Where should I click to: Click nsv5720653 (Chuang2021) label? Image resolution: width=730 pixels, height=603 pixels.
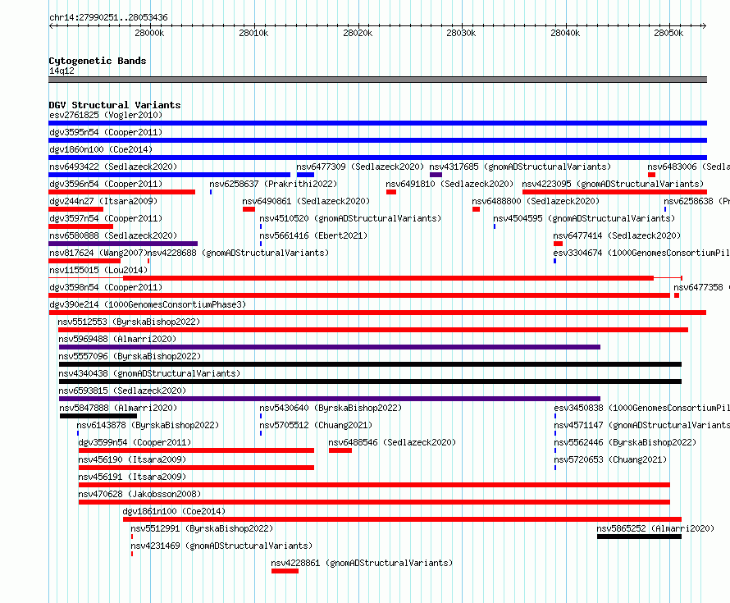610,459
